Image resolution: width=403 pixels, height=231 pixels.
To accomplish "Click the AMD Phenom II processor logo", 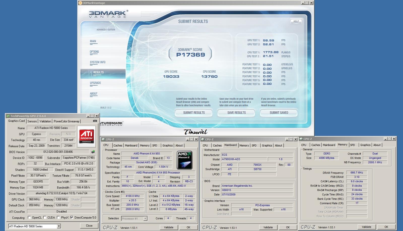I will click(x=185, y=160).
